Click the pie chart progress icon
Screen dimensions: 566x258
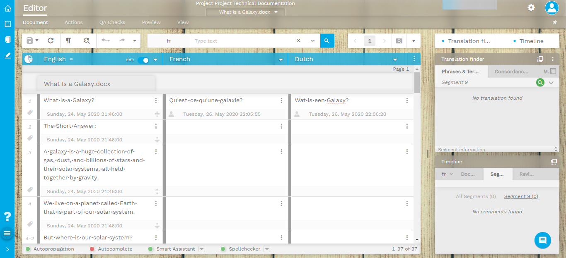28,59
